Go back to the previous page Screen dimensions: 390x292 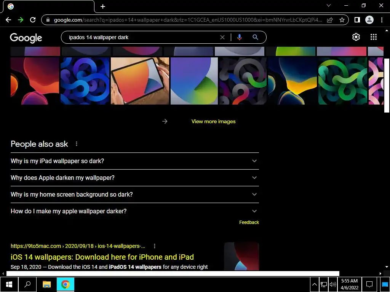tap(8, 20)
